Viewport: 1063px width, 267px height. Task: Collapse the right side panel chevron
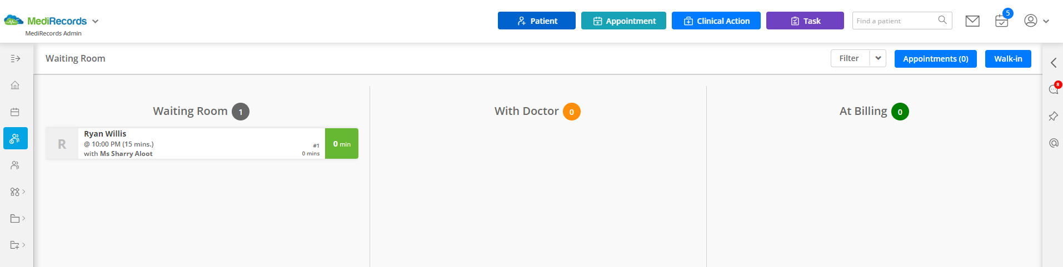click(x=1054, y=63)
